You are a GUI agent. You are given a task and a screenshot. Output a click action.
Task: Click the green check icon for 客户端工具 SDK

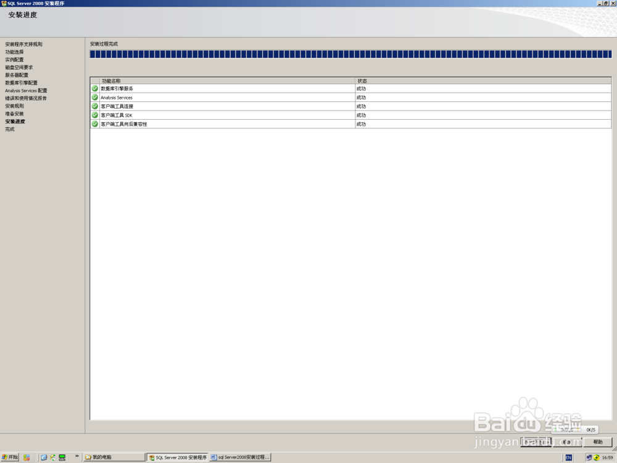tap(95, 115)
